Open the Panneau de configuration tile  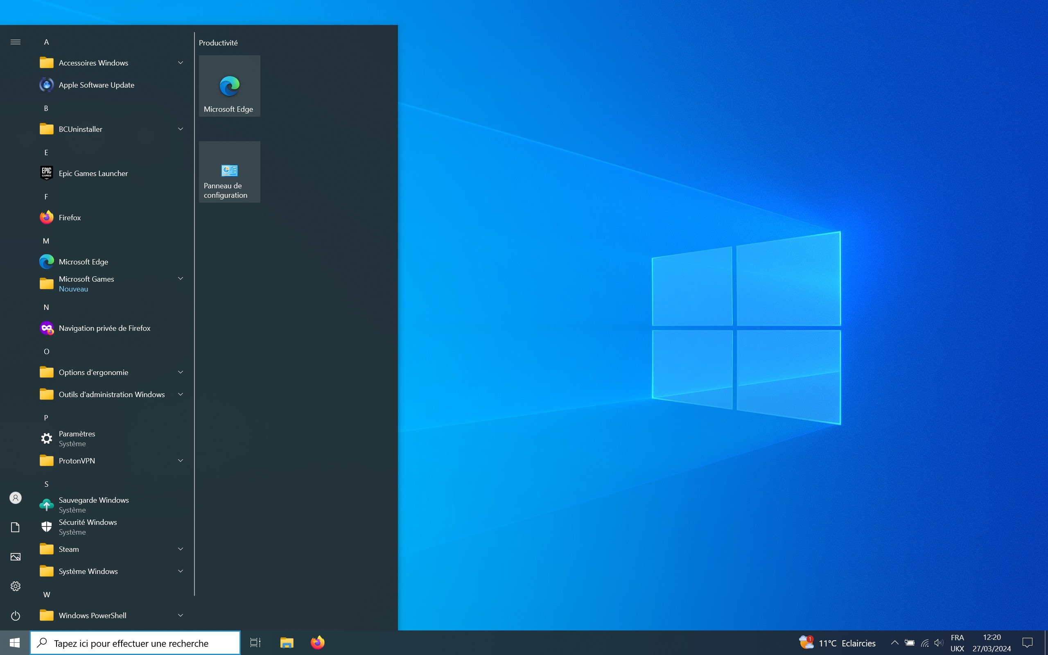coord(229,172)
